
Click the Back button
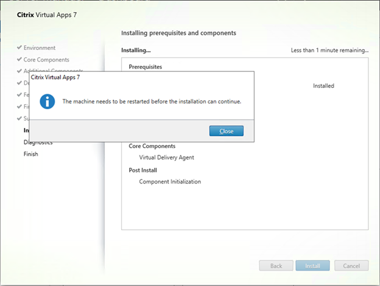[276, 266]
